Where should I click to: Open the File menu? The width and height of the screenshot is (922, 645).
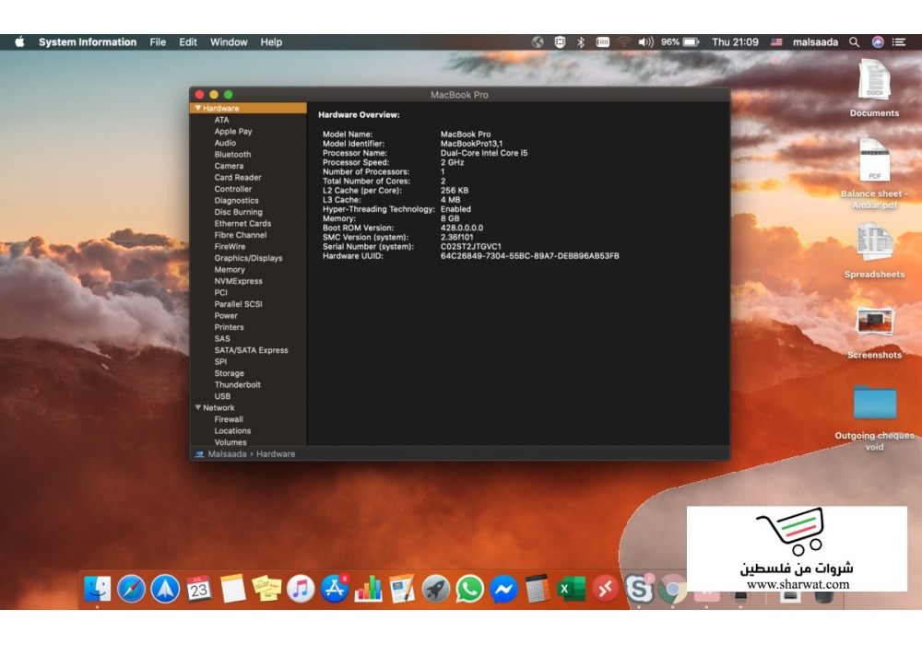pyautogui.click(x=158, y=42)
